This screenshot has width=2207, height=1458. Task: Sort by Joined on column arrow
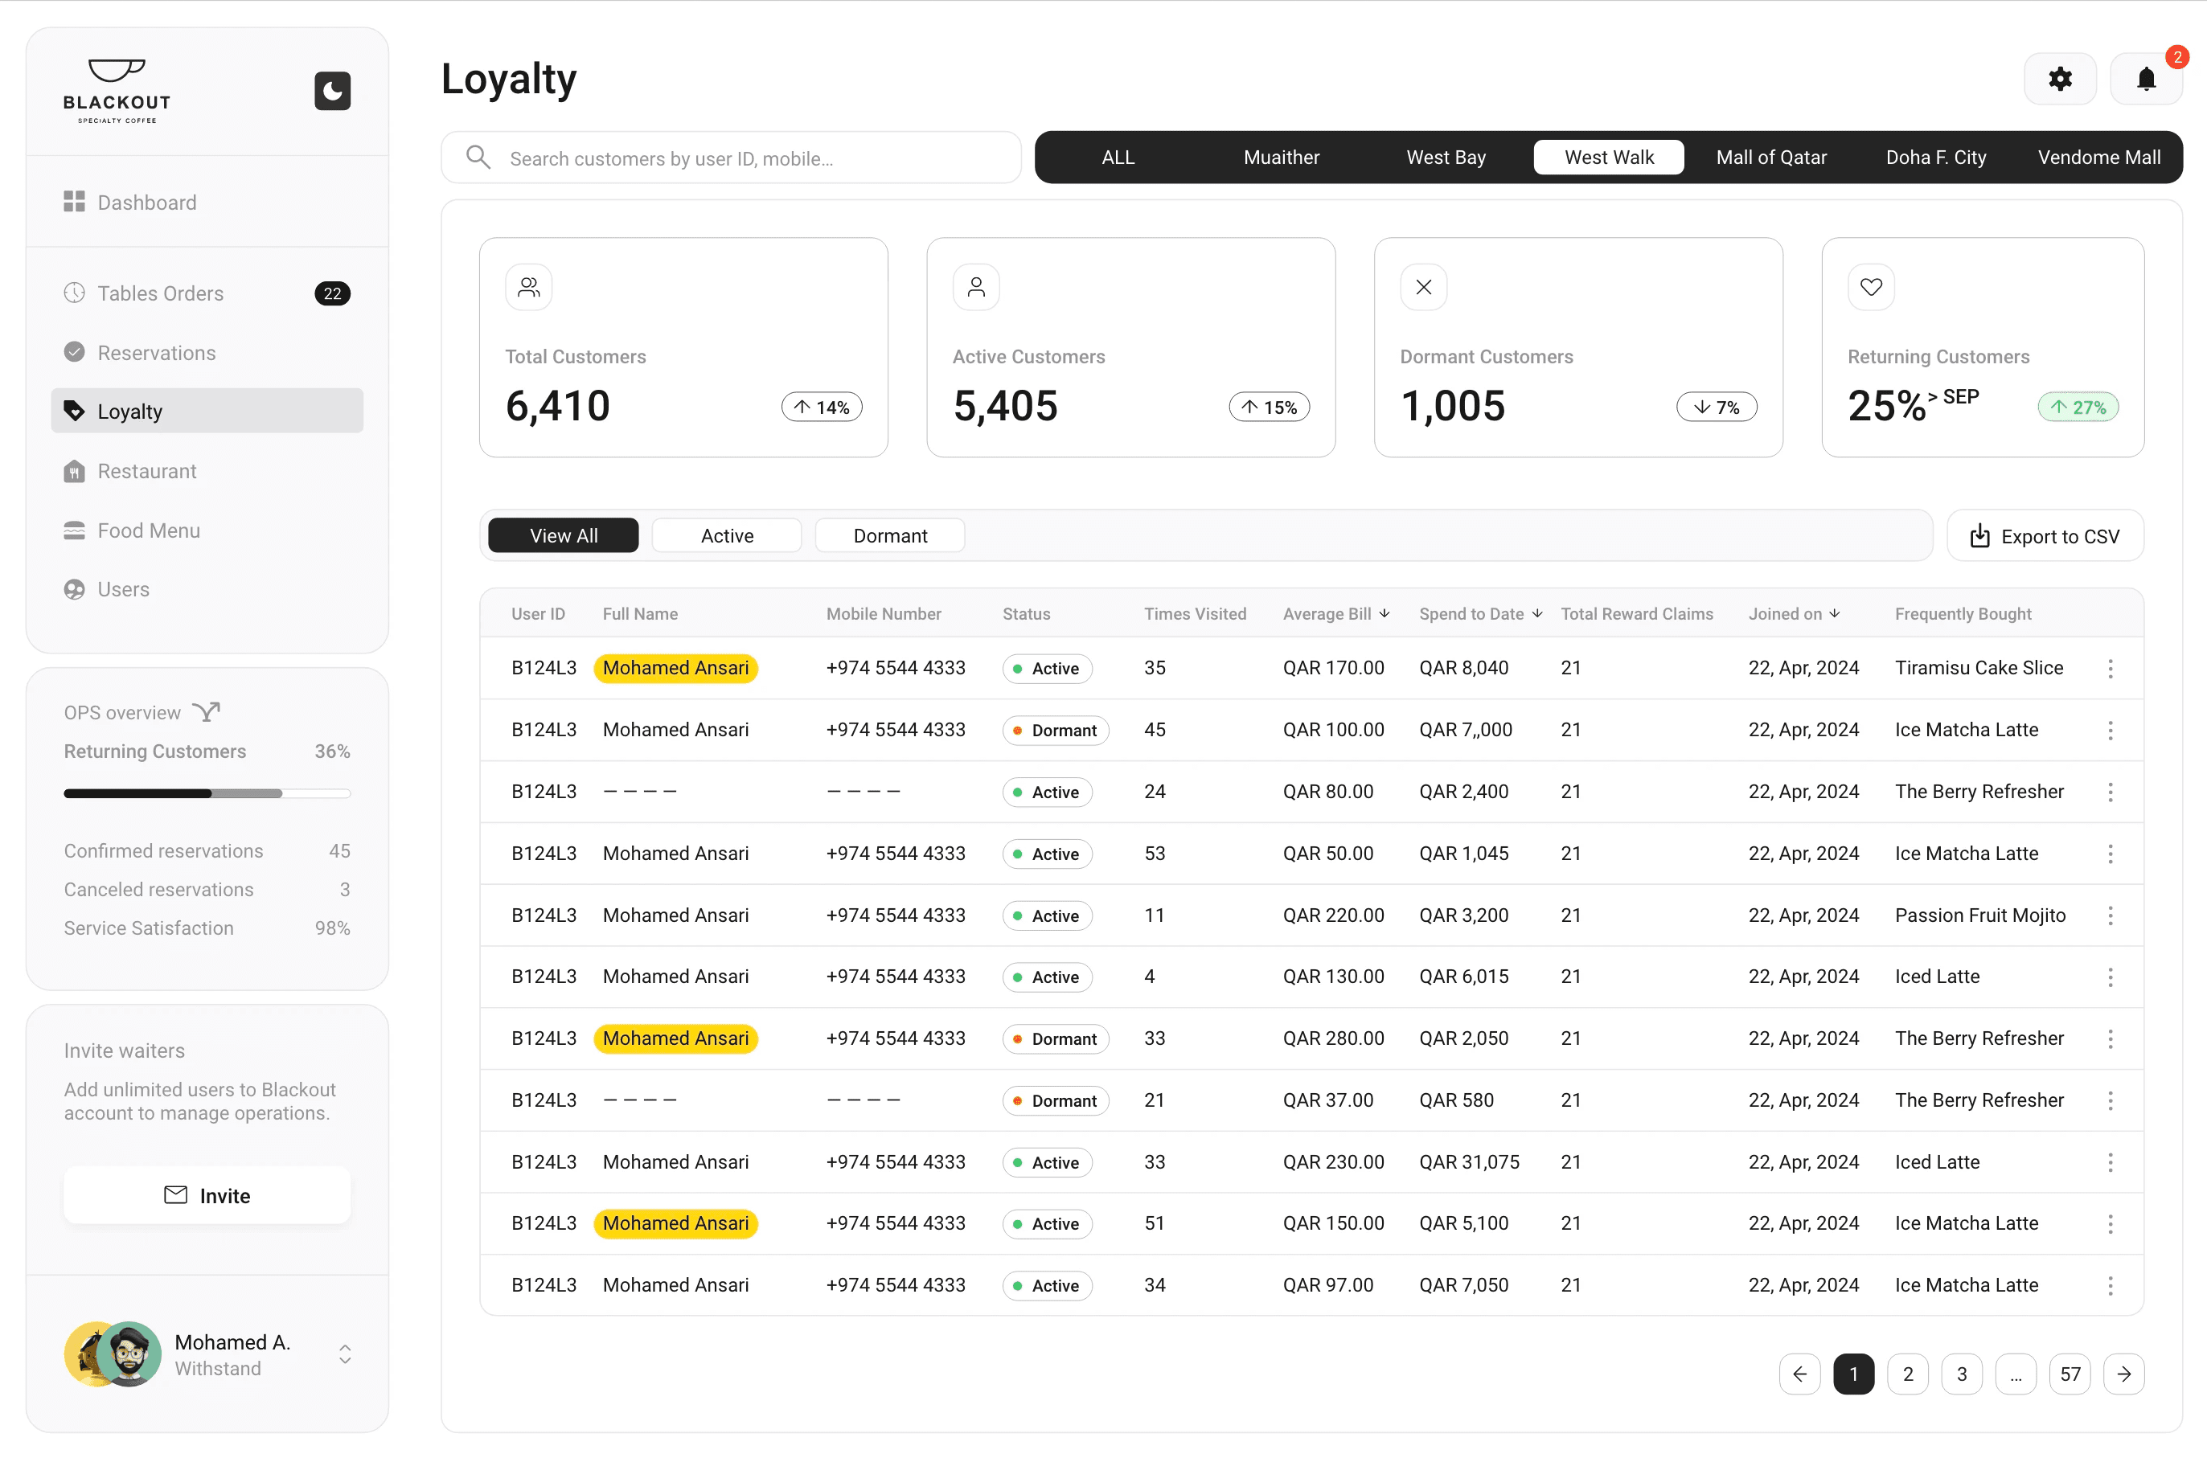[1834, 614]
